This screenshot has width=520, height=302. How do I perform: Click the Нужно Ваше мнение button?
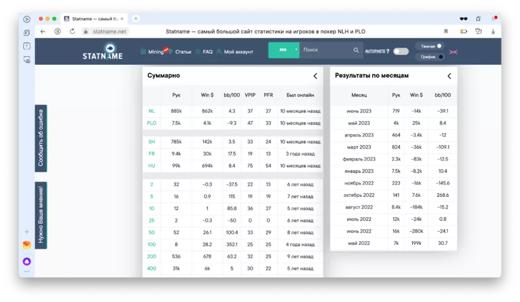click(x=41, y=215)
